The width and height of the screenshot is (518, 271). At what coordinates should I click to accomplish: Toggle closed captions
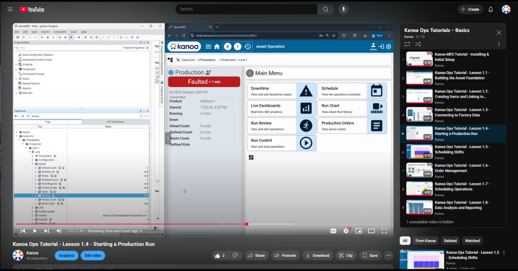click(333, 231)
